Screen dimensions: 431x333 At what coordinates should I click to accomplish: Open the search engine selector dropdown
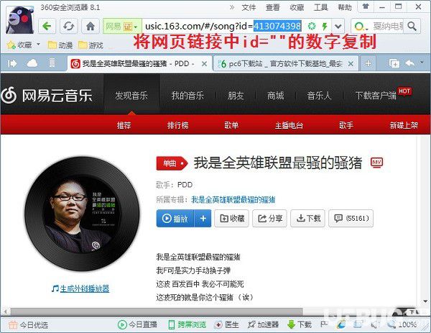click(x=361, y=27)
